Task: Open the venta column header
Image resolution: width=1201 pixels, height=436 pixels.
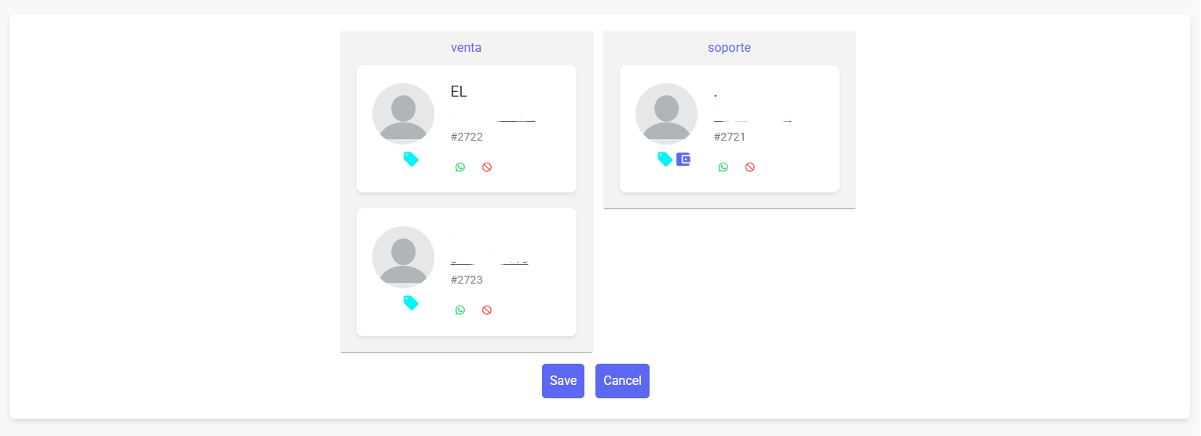Action: click(x=466, y=47)
